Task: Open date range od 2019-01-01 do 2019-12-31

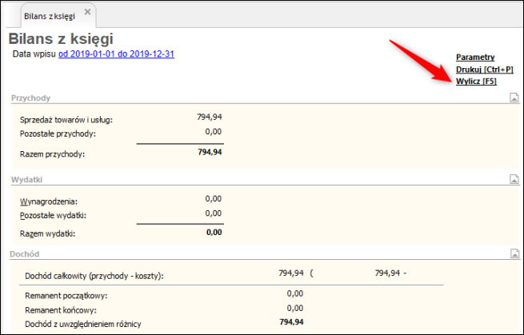Action: (x=116, y=54)
